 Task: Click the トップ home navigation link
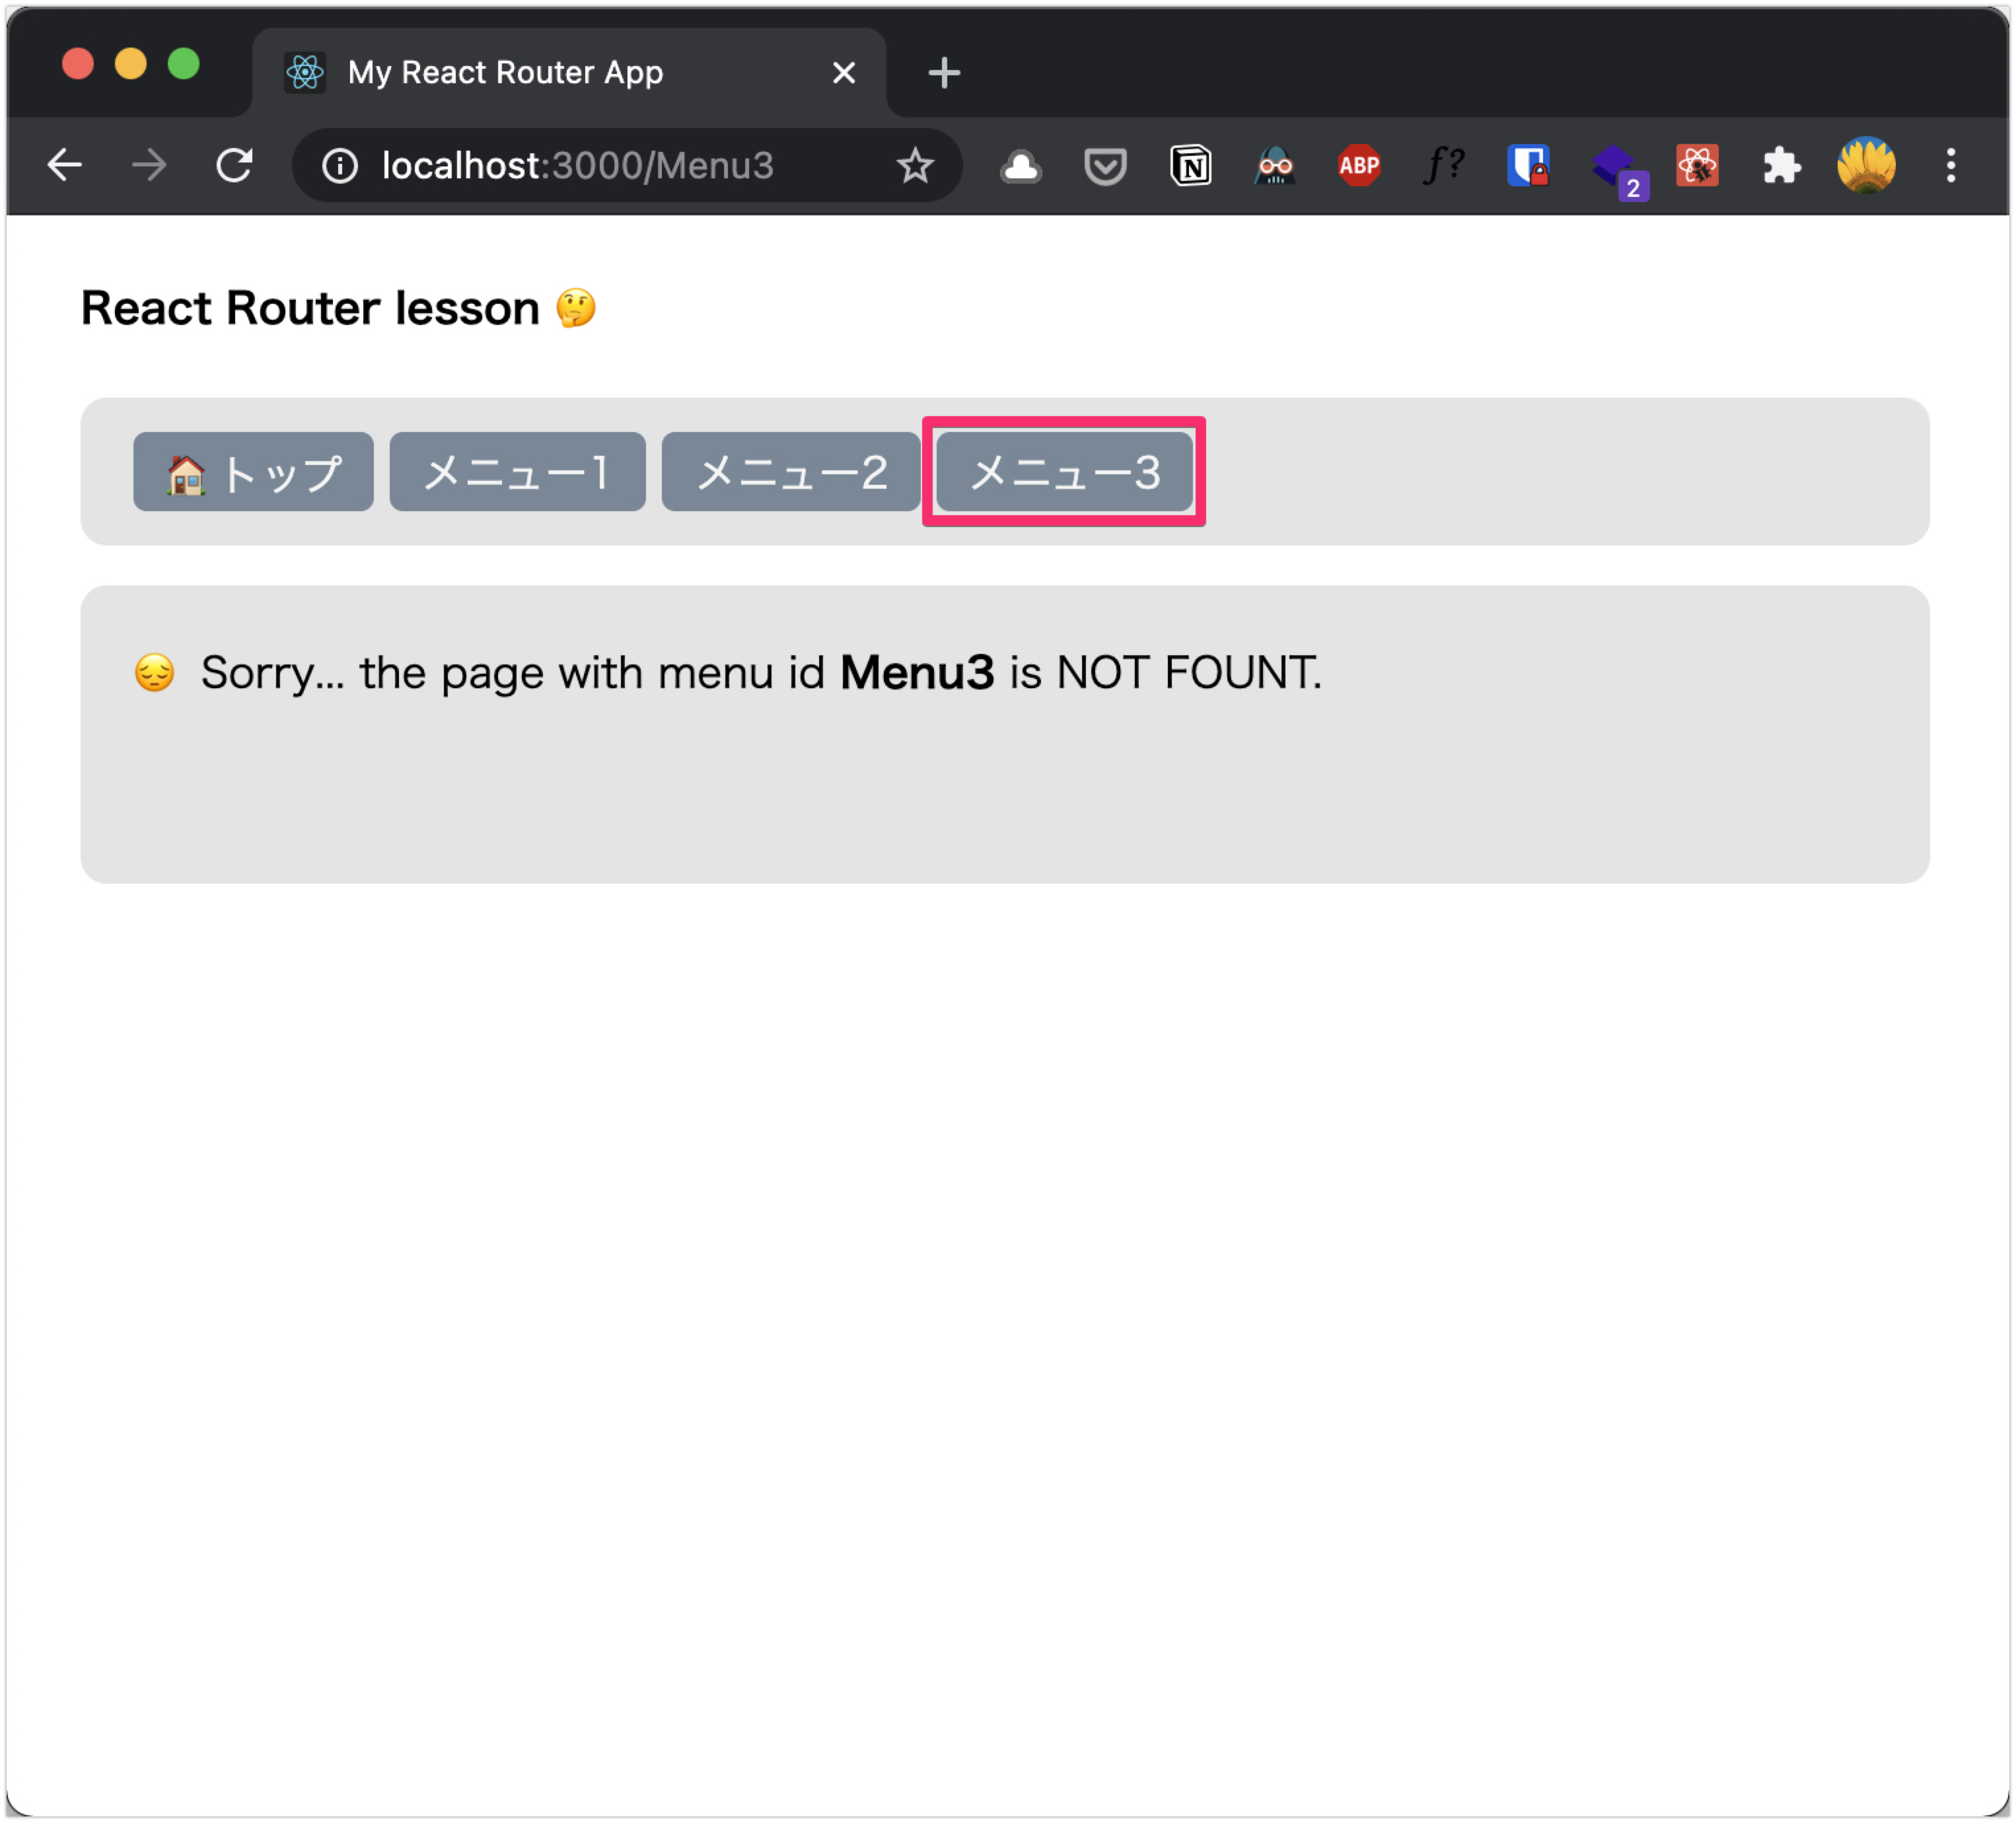coord(253,472)
